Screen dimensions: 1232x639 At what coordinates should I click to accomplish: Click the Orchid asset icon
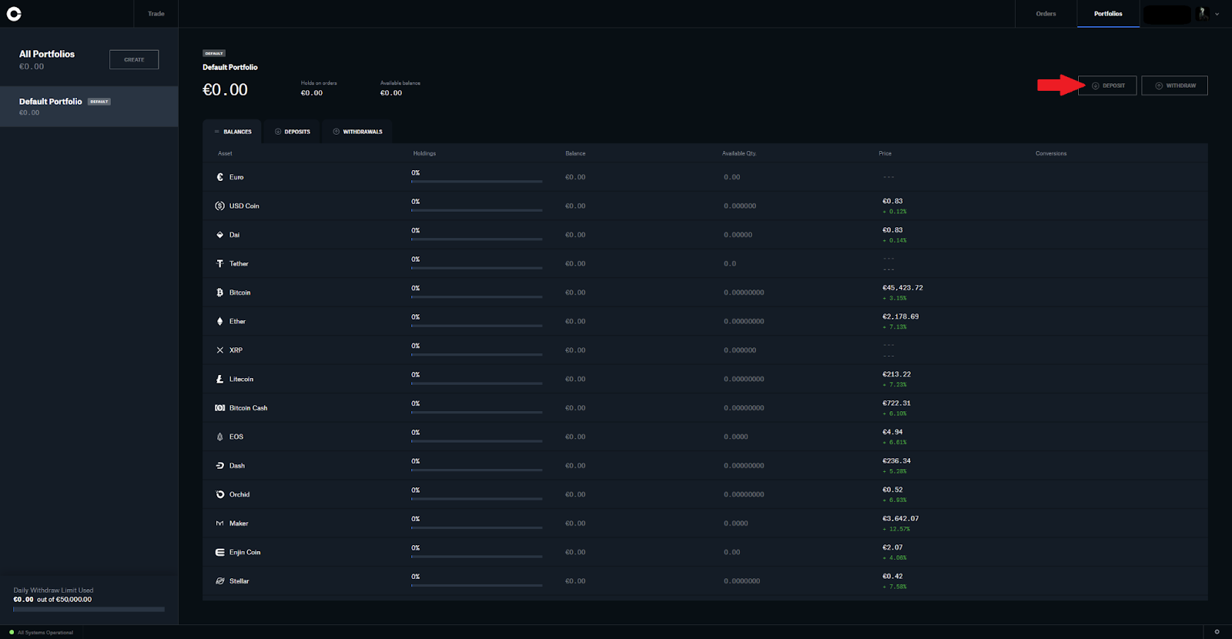[220, 494]
